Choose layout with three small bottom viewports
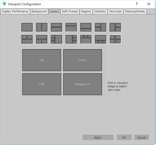Screen dimensions: 156x145 click(x=100, y=39)
